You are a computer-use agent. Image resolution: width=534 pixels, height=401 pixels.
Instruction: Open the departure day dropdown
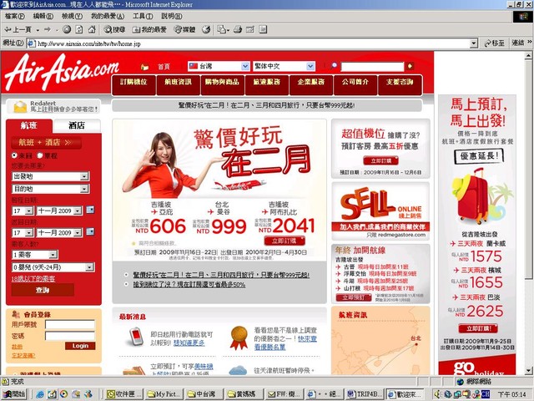pos(23,211)
